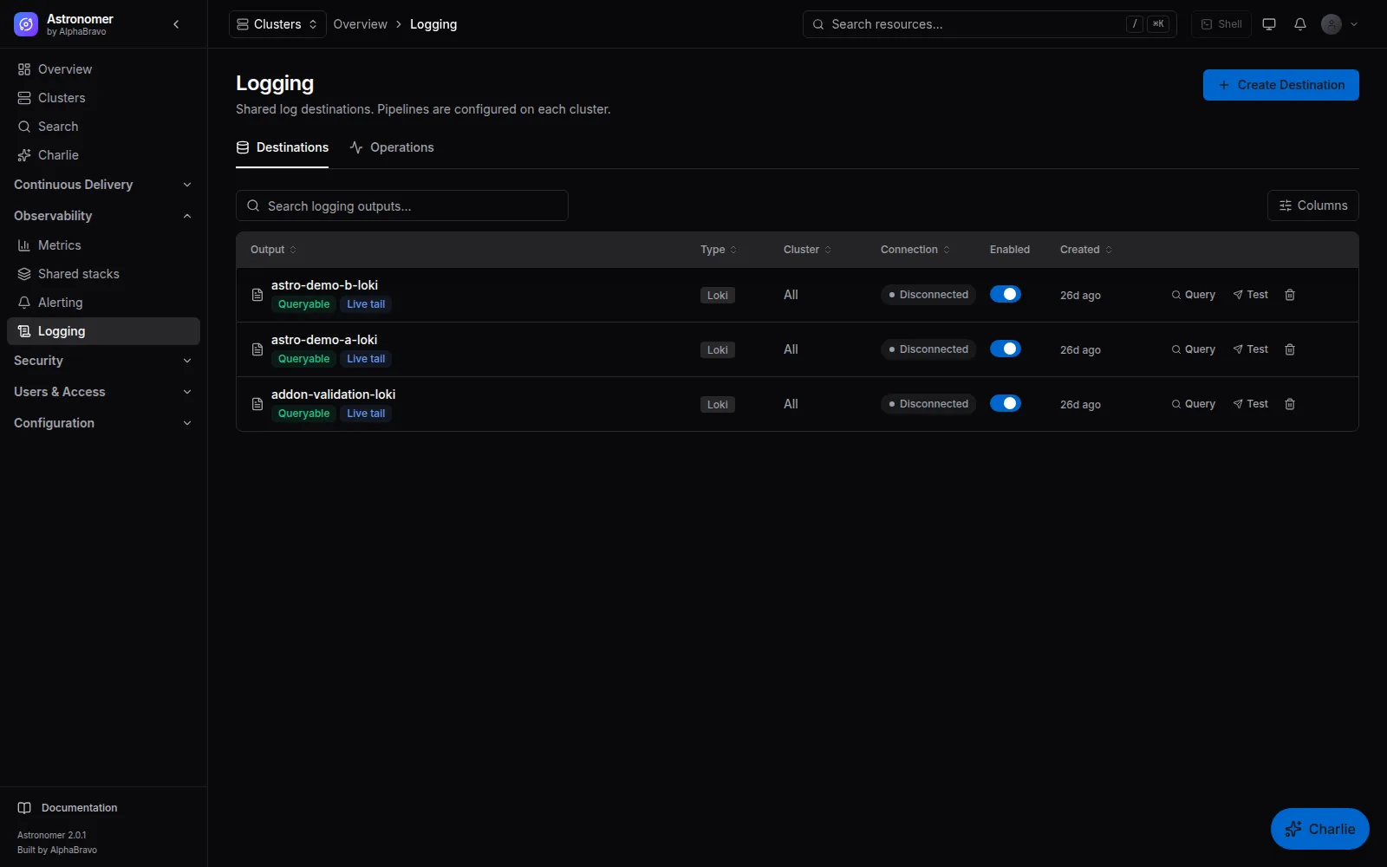Disable the astro-demo-a-loki destination toggle
The width and height of the screenshot is (1387, 867).
coord(1006,349)
